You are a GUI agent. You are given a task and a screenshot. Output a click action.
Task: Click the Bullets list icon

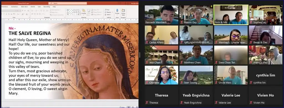click(32, 11)
